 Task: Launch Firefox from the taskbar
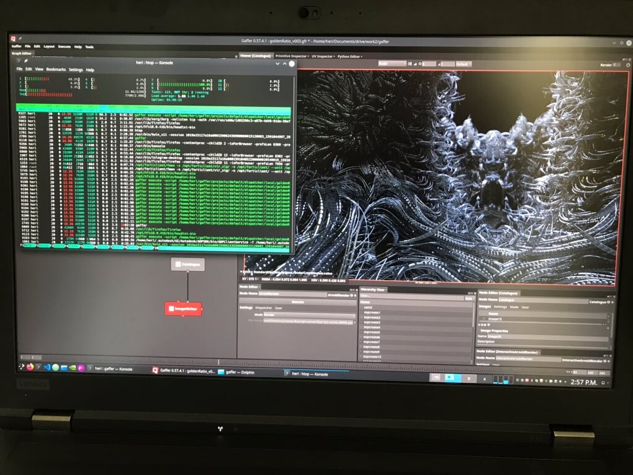point(30,367)
